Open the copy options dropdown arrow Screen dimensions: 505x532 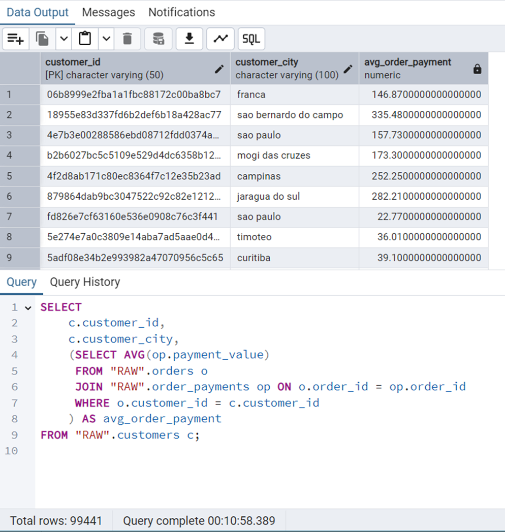(x=64, y=39)
